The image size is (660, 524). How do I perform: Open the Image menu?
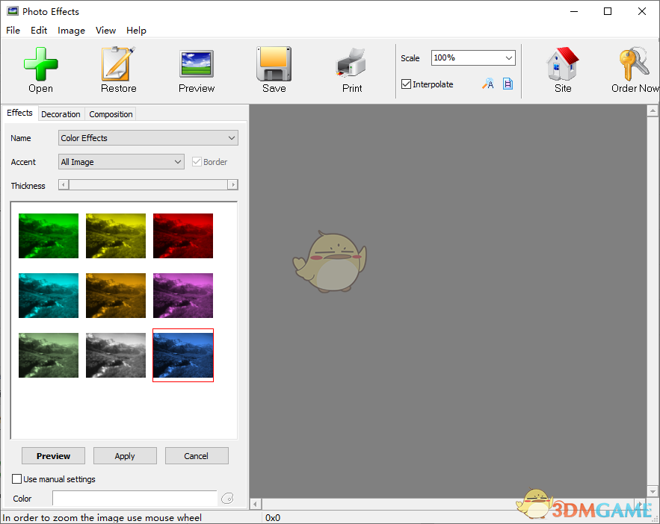71,31
